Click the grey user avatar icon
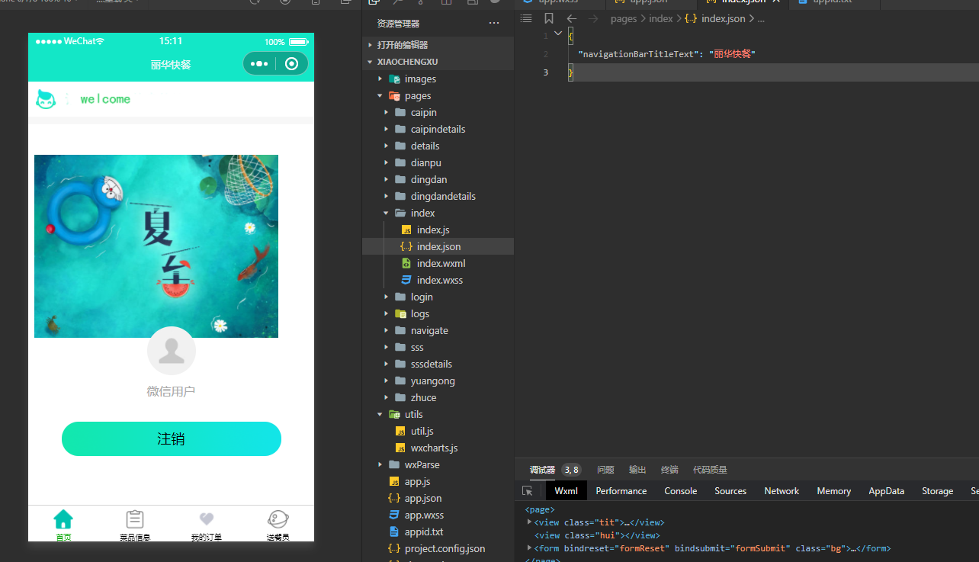 (x=172, y=351)
